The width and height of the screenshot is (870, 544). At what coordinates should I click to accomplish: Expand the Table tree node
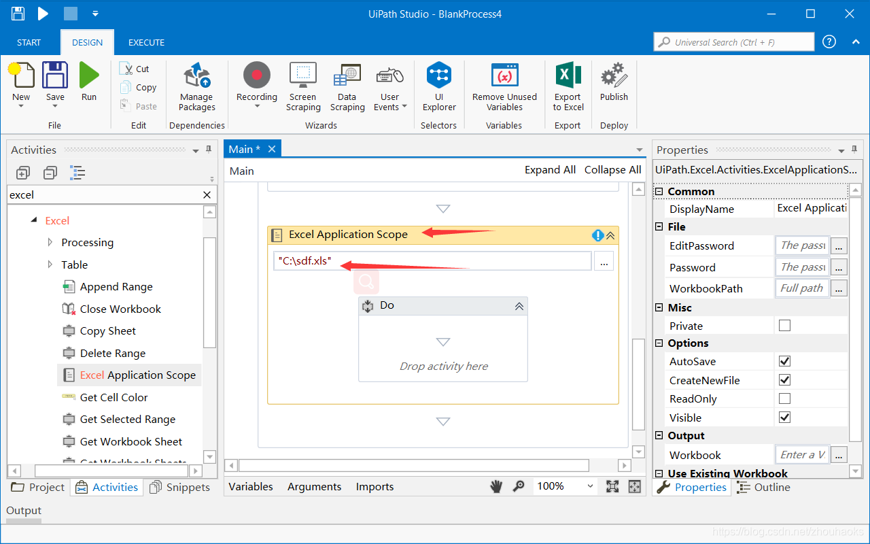pos(50,265)
